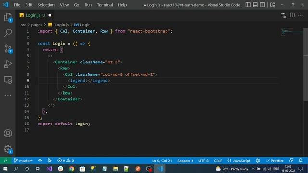Publish to cloud icon in status bar
The width and height of the screenshot is (308, 173).
coord(40,161)
